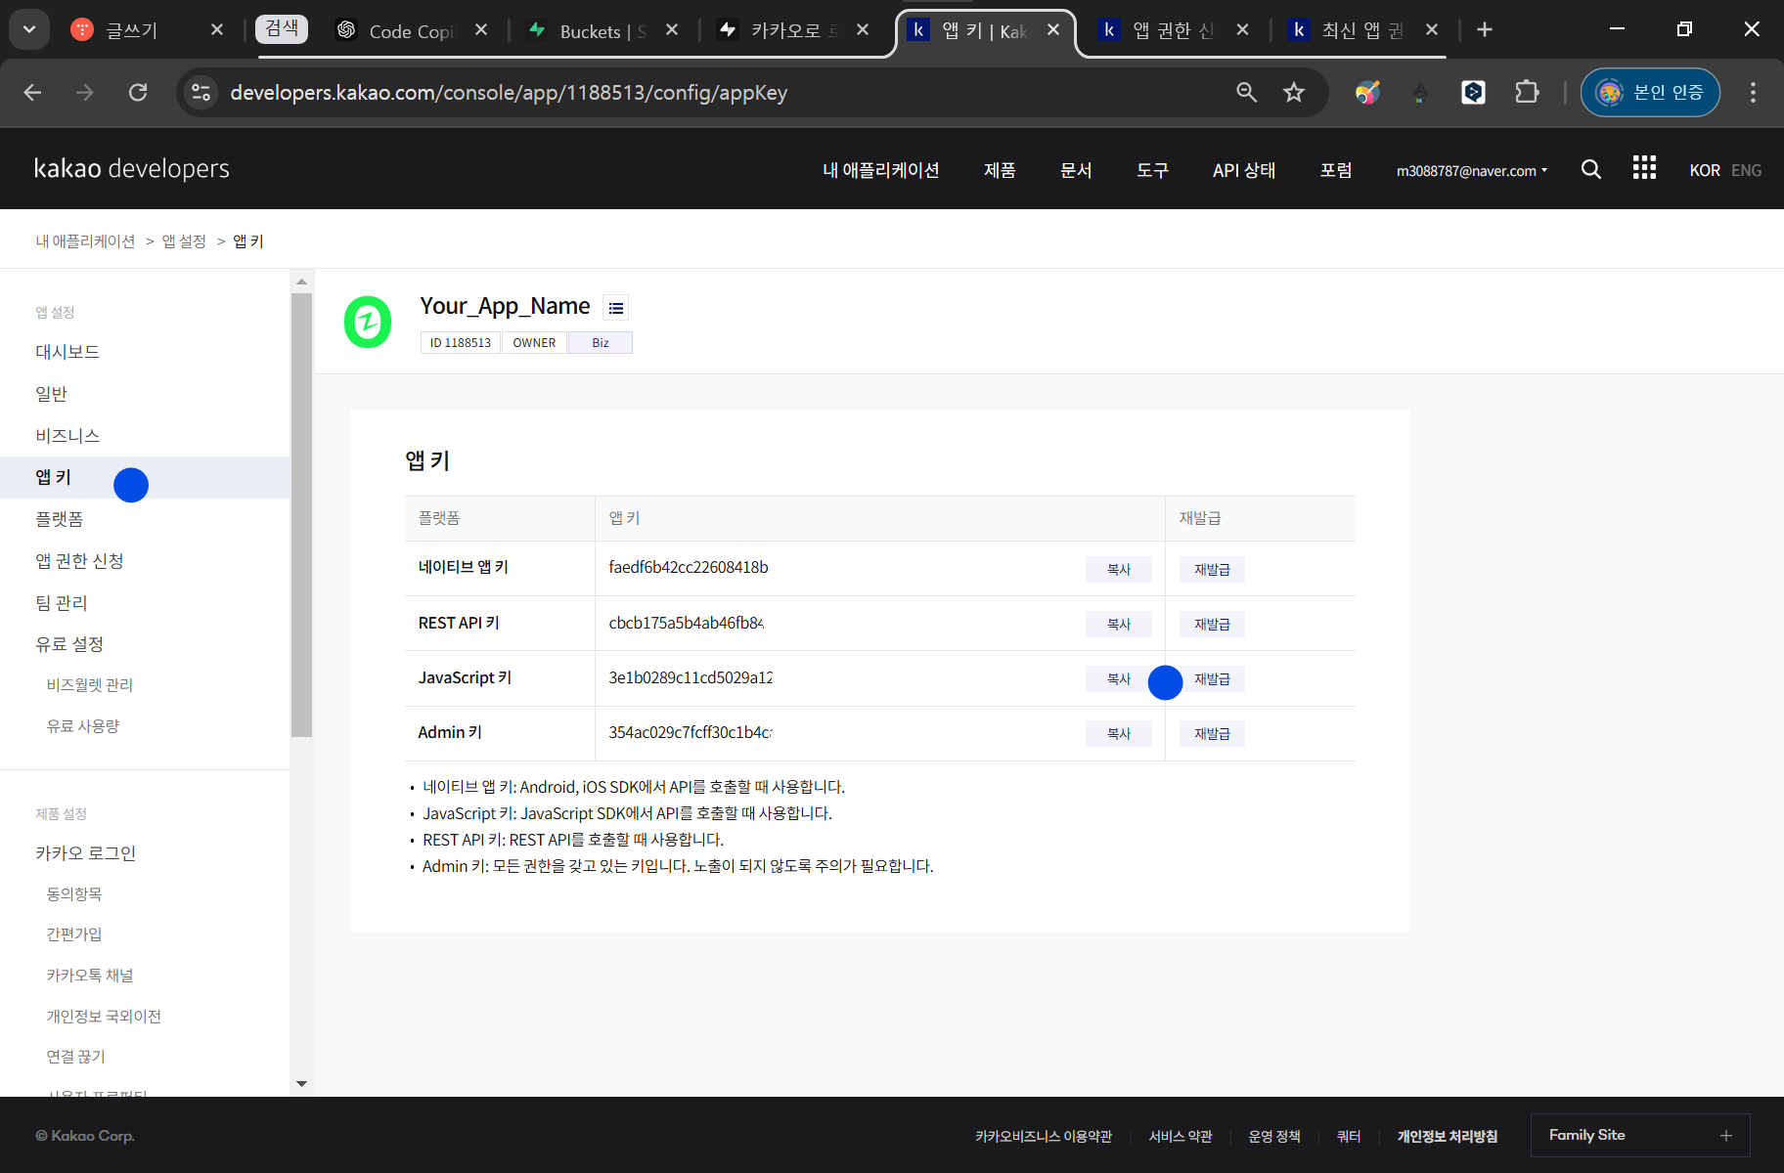Viewport: 1784px width, 1173px height.
Task: Copy the Admin 키 value
Action: coord(1118,733)
